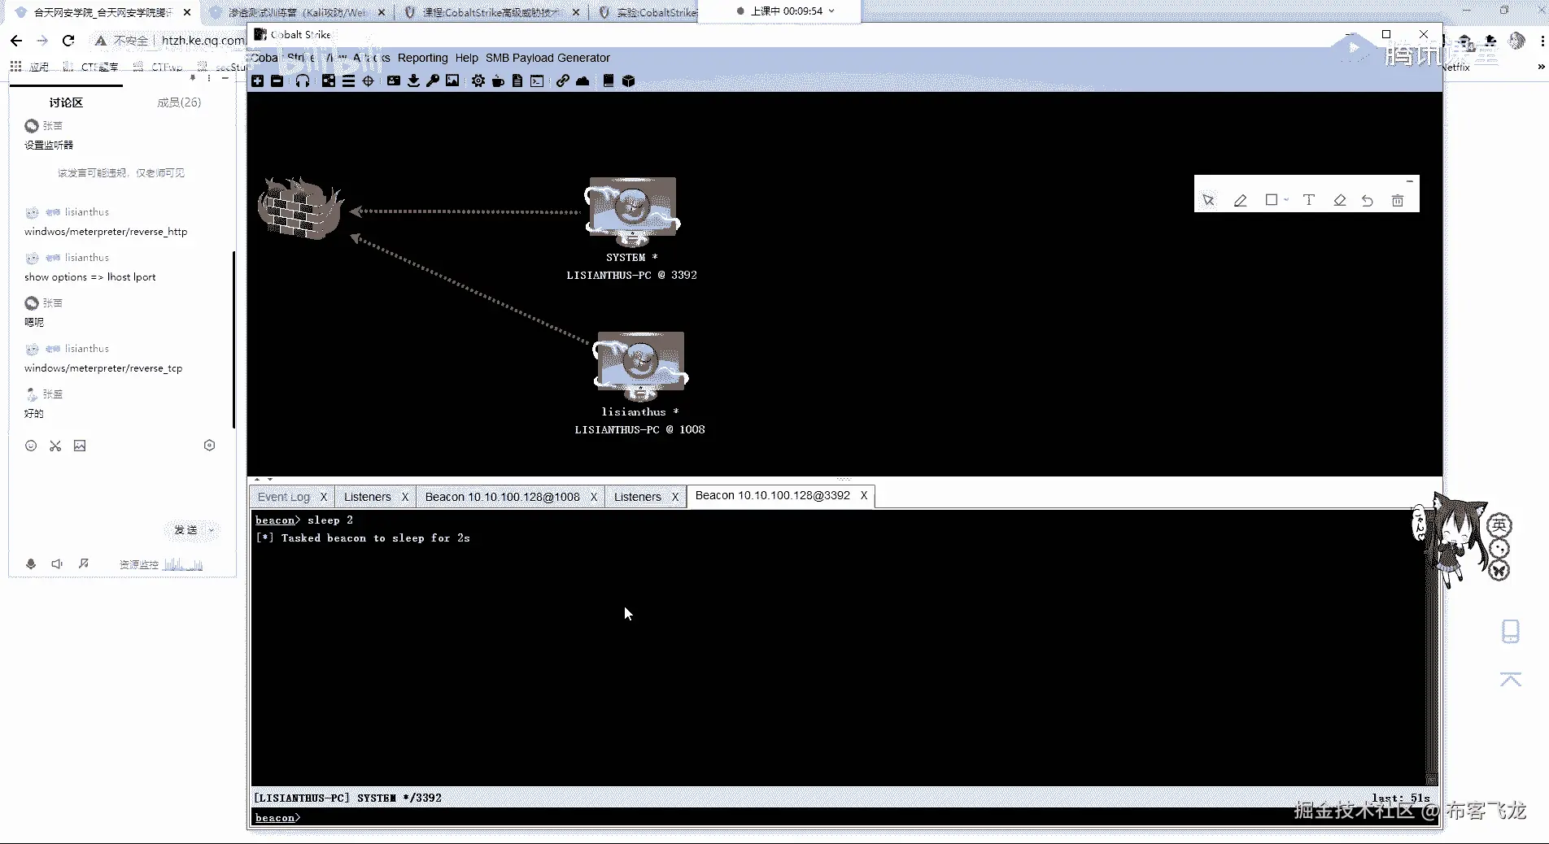Screen dimensions: 1549x844
Task: Select annotation pen tool
Action: pyautogui.click(x=1240, y=200)
